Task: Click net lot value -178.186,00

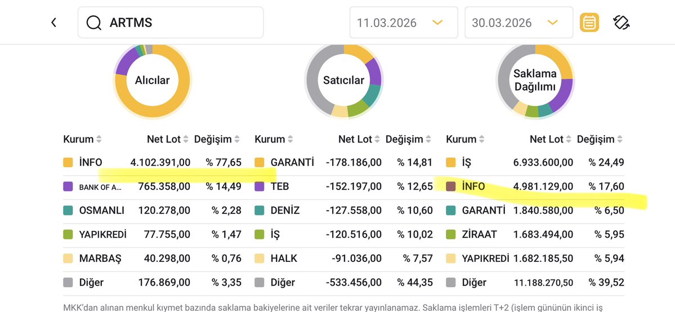Action: point(354,162)
